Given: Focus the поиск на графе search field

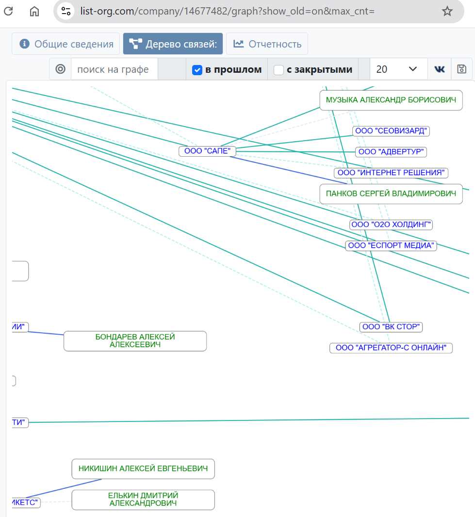Looking at the screenshot, I should coord(114,69).
